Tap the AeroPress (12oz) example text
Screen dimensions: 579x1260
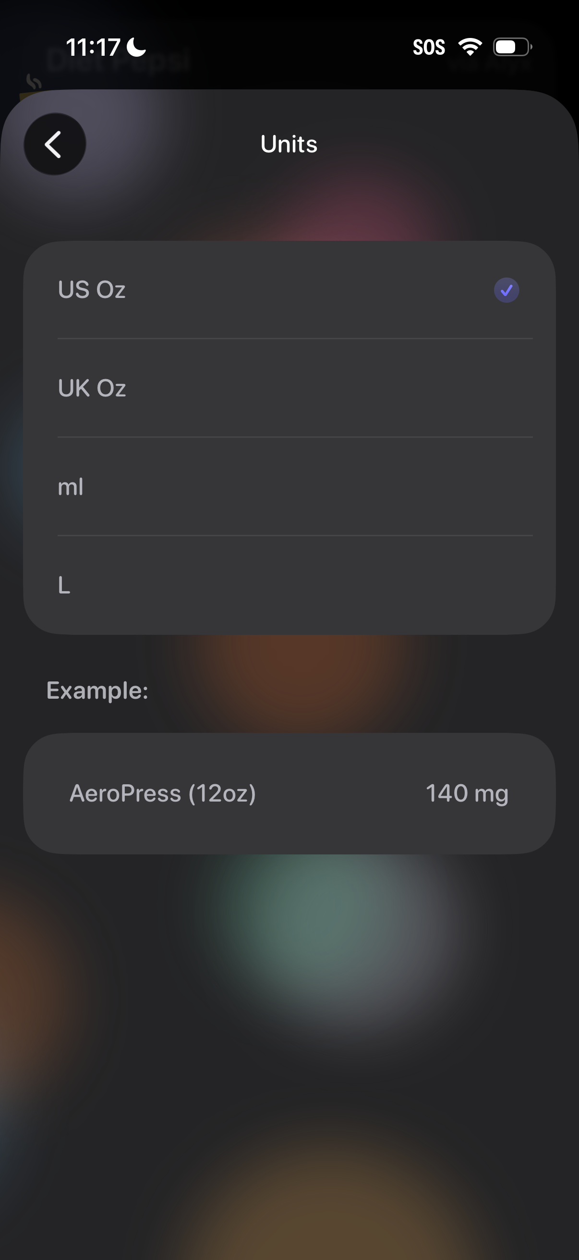click(163, 793)
